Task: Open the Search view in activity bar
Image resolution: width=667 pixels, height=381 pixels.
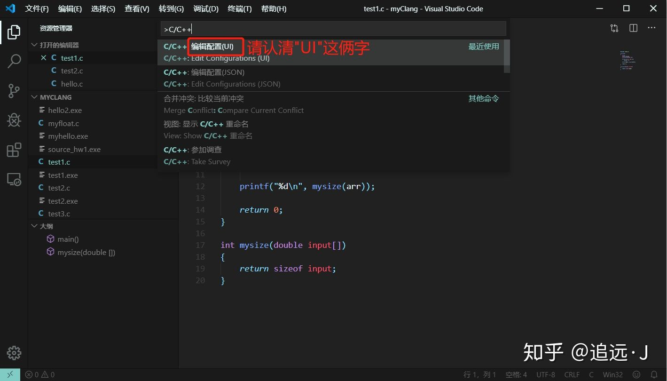Action: [14, 61]
